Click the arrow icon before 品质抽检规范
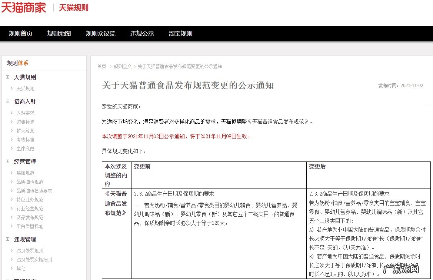This screenshot has height=280, width=433. tap(11, 181)
